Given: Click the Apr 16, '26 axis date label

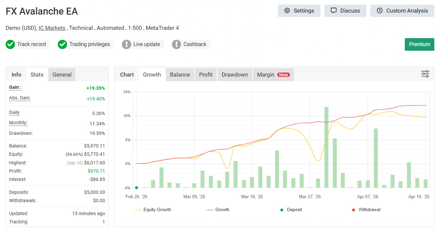Looking at the screenshot, I should (x=419, y=197).
